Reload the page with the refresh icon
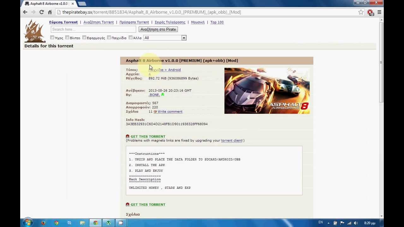This screenshot has height=227, width=404. tap(41, 12)
